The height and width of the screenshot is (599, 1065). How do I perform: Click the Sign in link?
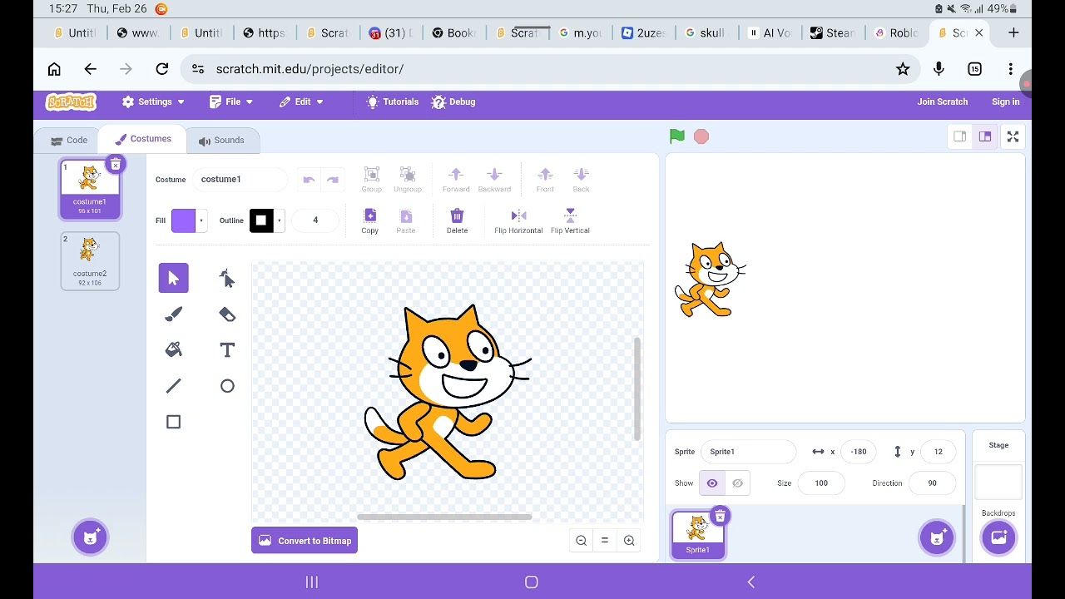click(x=1006, y=101)
